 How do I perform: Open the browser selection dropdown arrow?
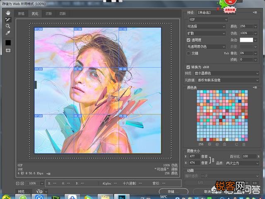46,192
